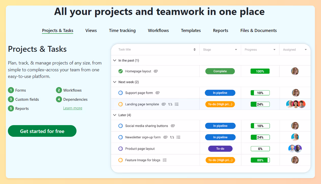Check the Newsletter sign-up form task circle
This screenshot has height=184, width=321.
tap(121, 137)
